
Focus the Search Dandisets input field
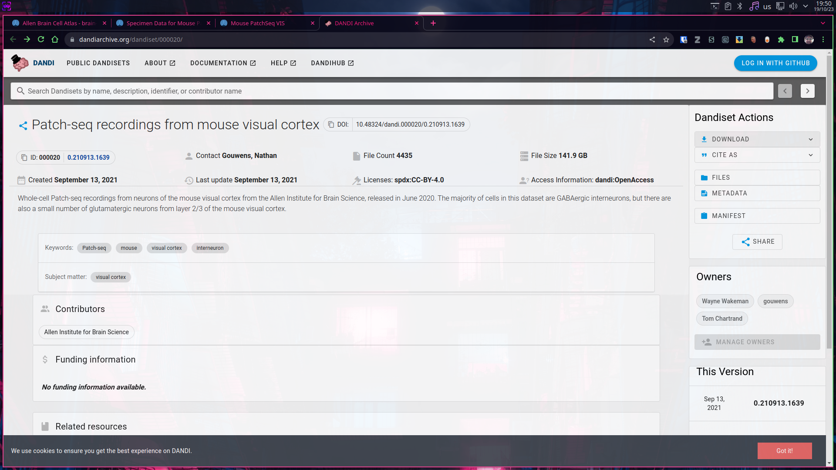[x=392, y=91]
